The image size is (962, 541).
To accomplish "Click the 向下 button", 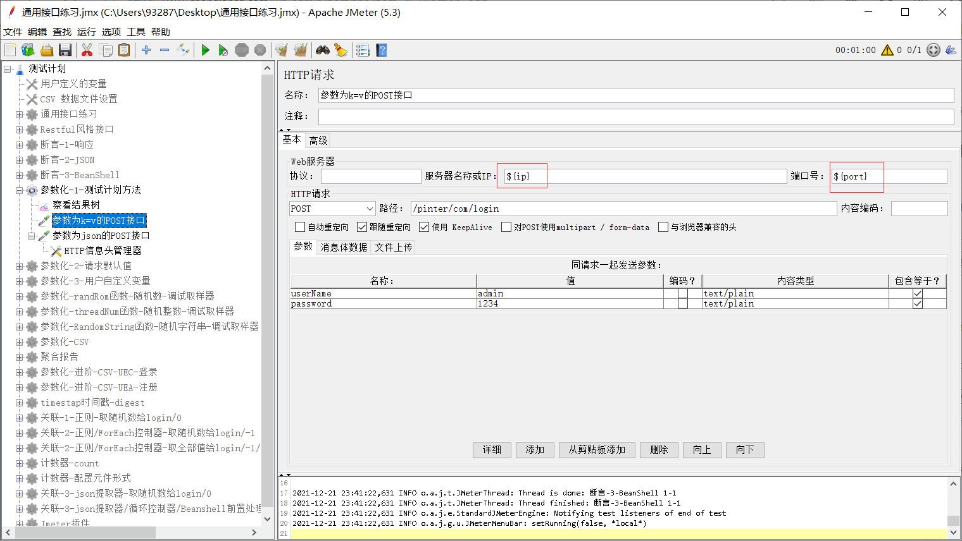I will coord(745,450).
